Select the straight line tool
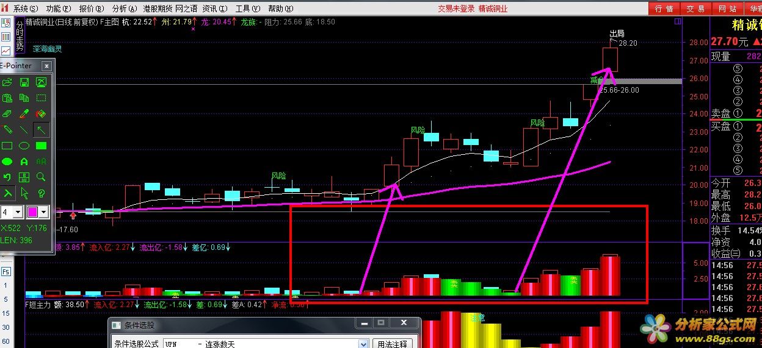Screen dimensions: 762x348 [24, 130]
